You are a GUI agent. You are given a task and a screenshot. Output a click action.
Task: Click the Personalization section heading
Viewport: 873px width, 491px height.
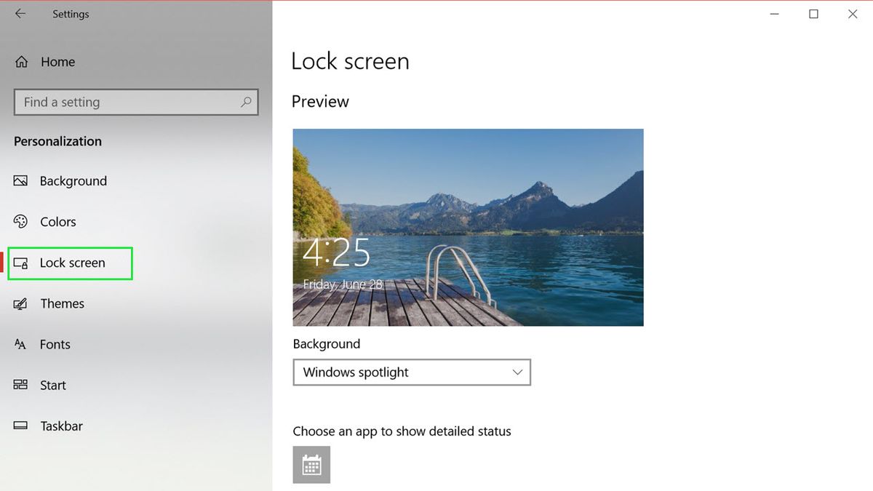[57, 141]
